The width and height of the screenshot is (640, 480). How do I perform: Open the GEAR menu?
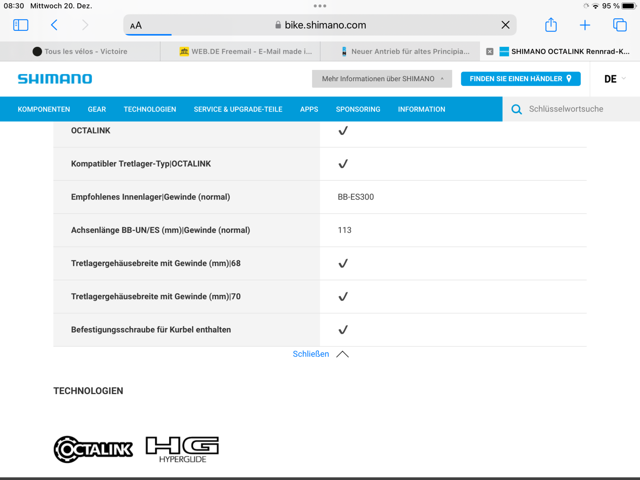tap(97, 109)
